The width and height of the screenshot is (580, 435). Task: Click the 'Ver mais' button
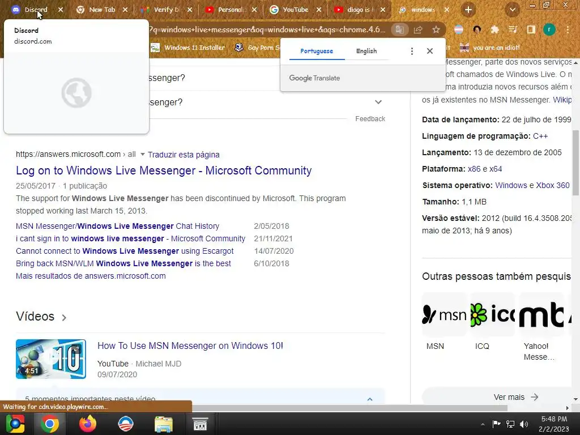point(515,397)
